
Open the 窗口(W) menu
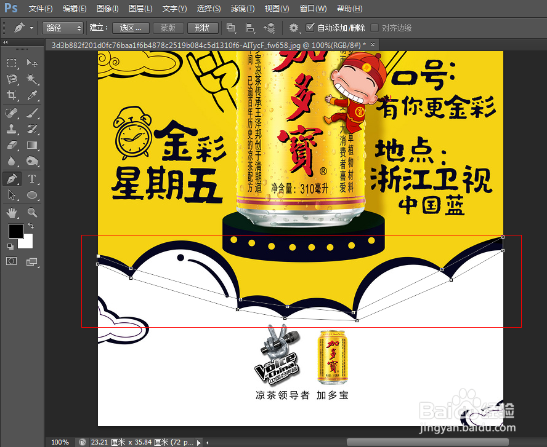pyautogui.click(x=314, y=9)
